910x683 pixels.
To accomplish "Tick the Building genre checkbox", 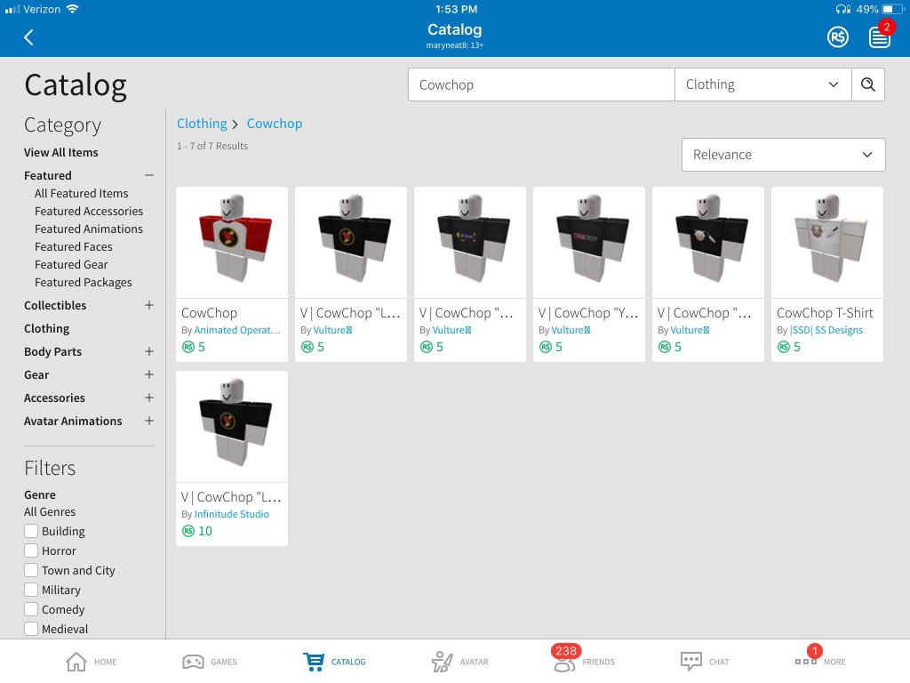I will 31,532.
